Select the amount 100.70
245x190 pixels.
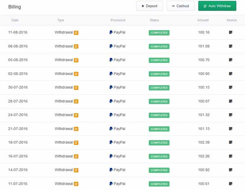pos(204,60)
